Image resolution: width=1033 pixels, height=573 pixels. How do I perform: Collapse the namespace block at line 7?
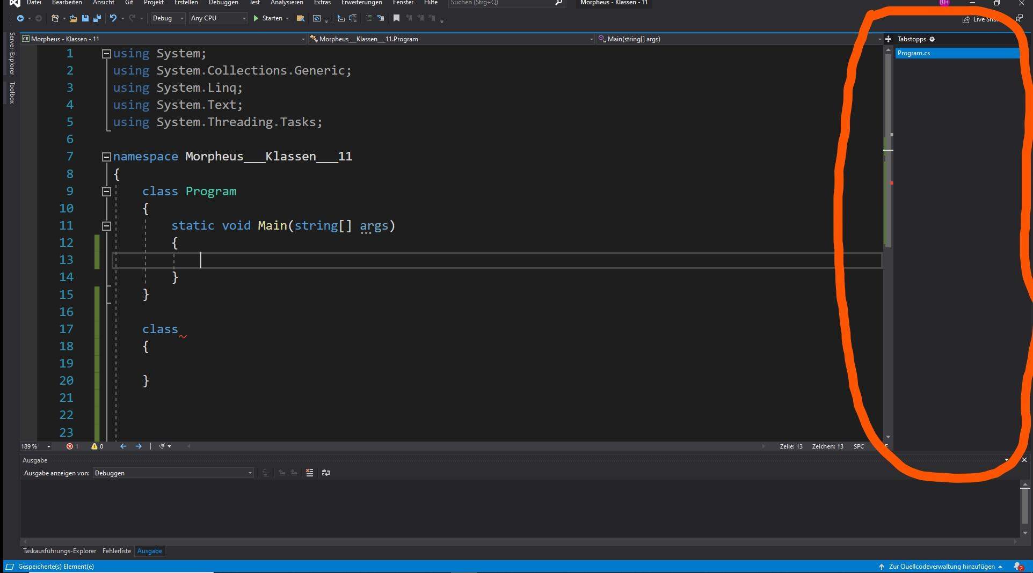pyautogui.click(x=106, y=157)
